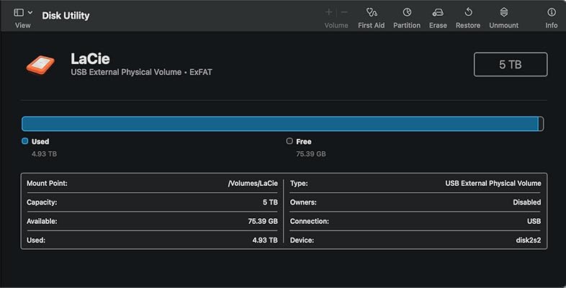Click the Disk Utility window title
The width and height of the screenshot is (566, 288).
(x=66, y=15)
